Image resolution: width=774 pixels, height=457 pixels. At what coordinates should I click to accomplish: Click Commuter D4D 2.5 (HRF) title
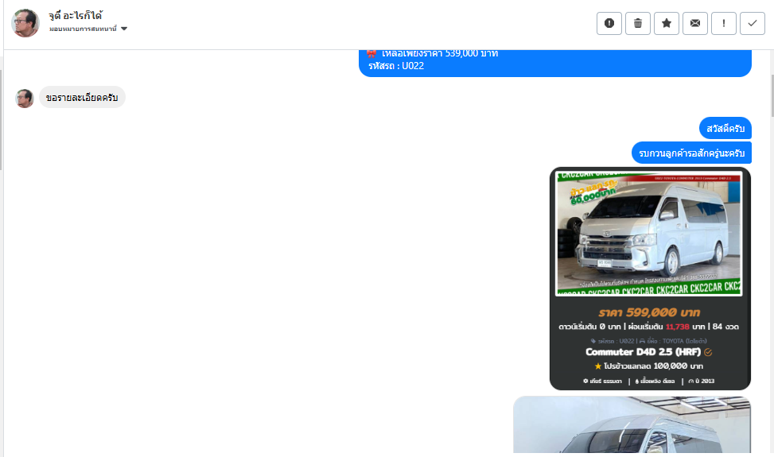(643, 352)
